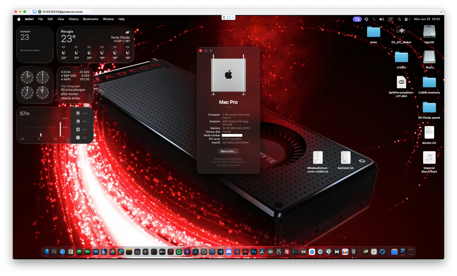Open Reminders app in the Dock
The image size is (457, 276).
(x=154, y=252)
